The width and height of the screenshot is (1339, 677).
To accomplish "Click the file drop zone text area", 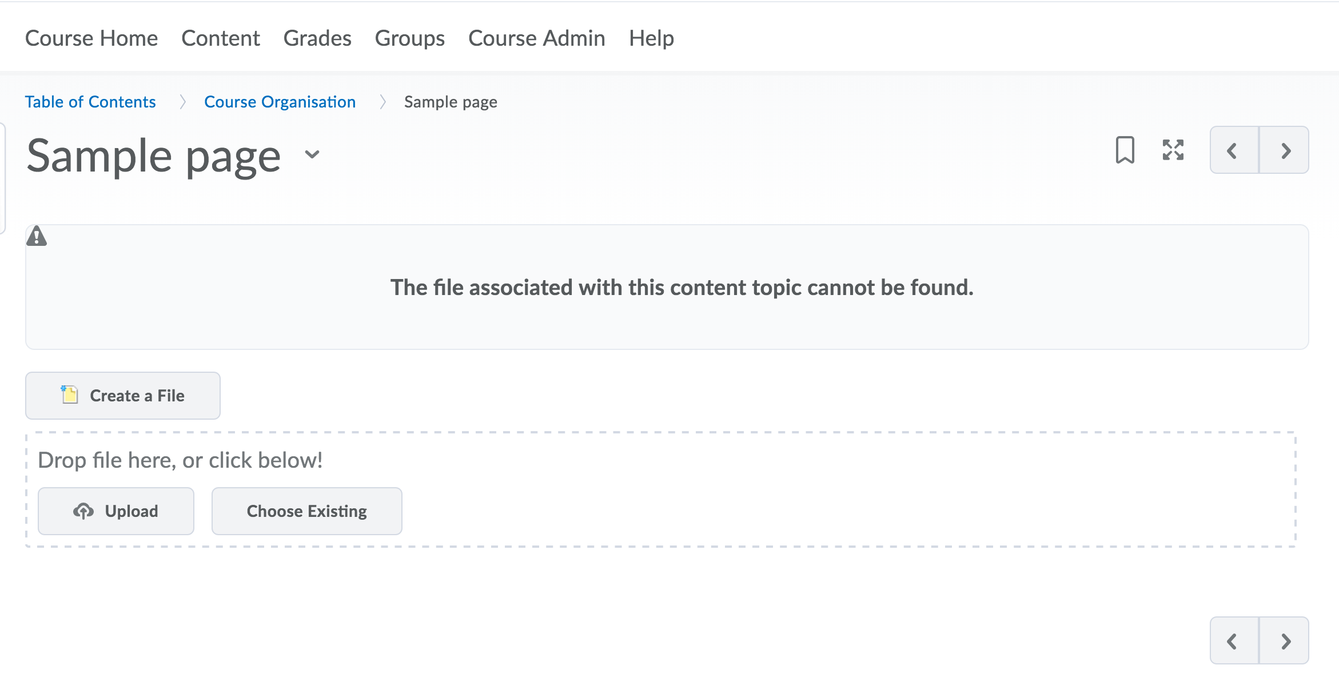I will click(180, 460).
